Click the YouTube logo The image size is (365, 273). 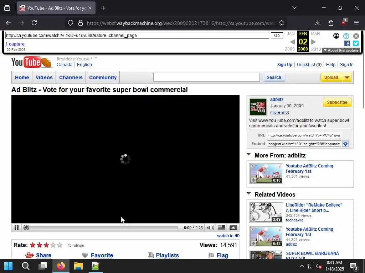point(31,62)
